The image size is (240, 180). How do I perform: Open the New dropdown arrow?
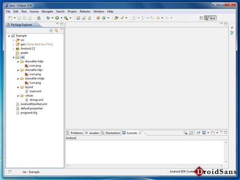[14, 18]
